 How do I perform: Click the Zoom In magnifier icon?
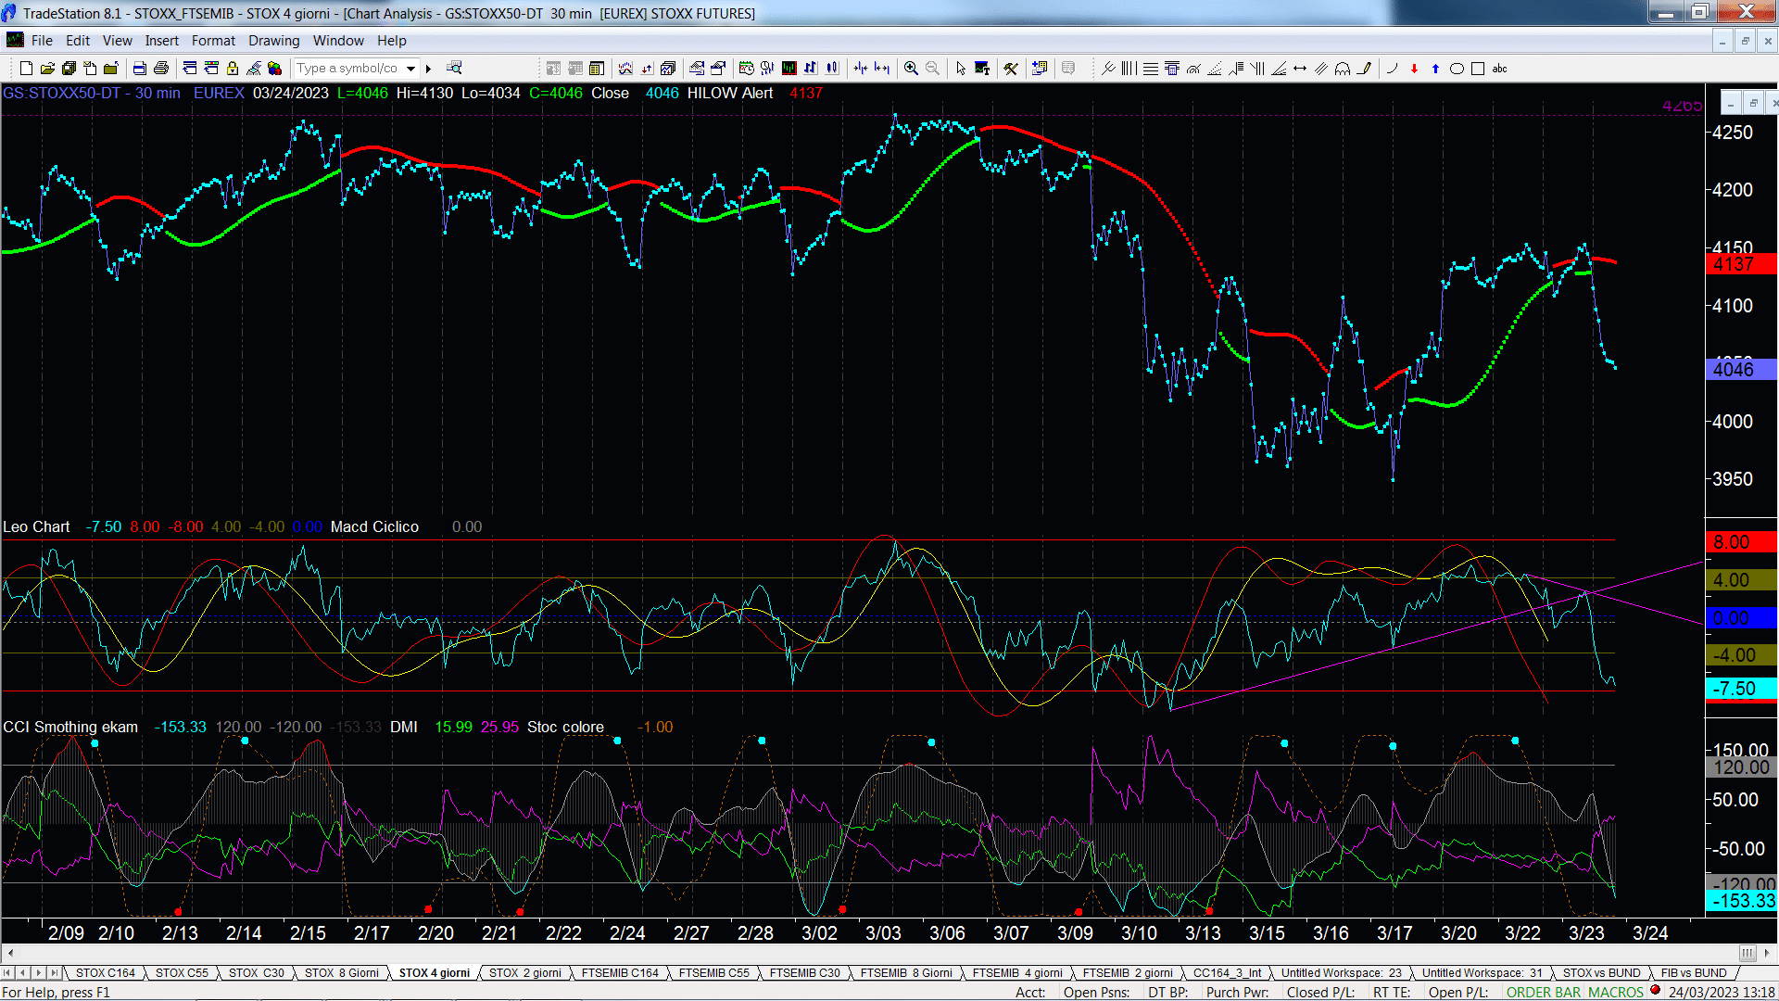(x=911, y=69)
